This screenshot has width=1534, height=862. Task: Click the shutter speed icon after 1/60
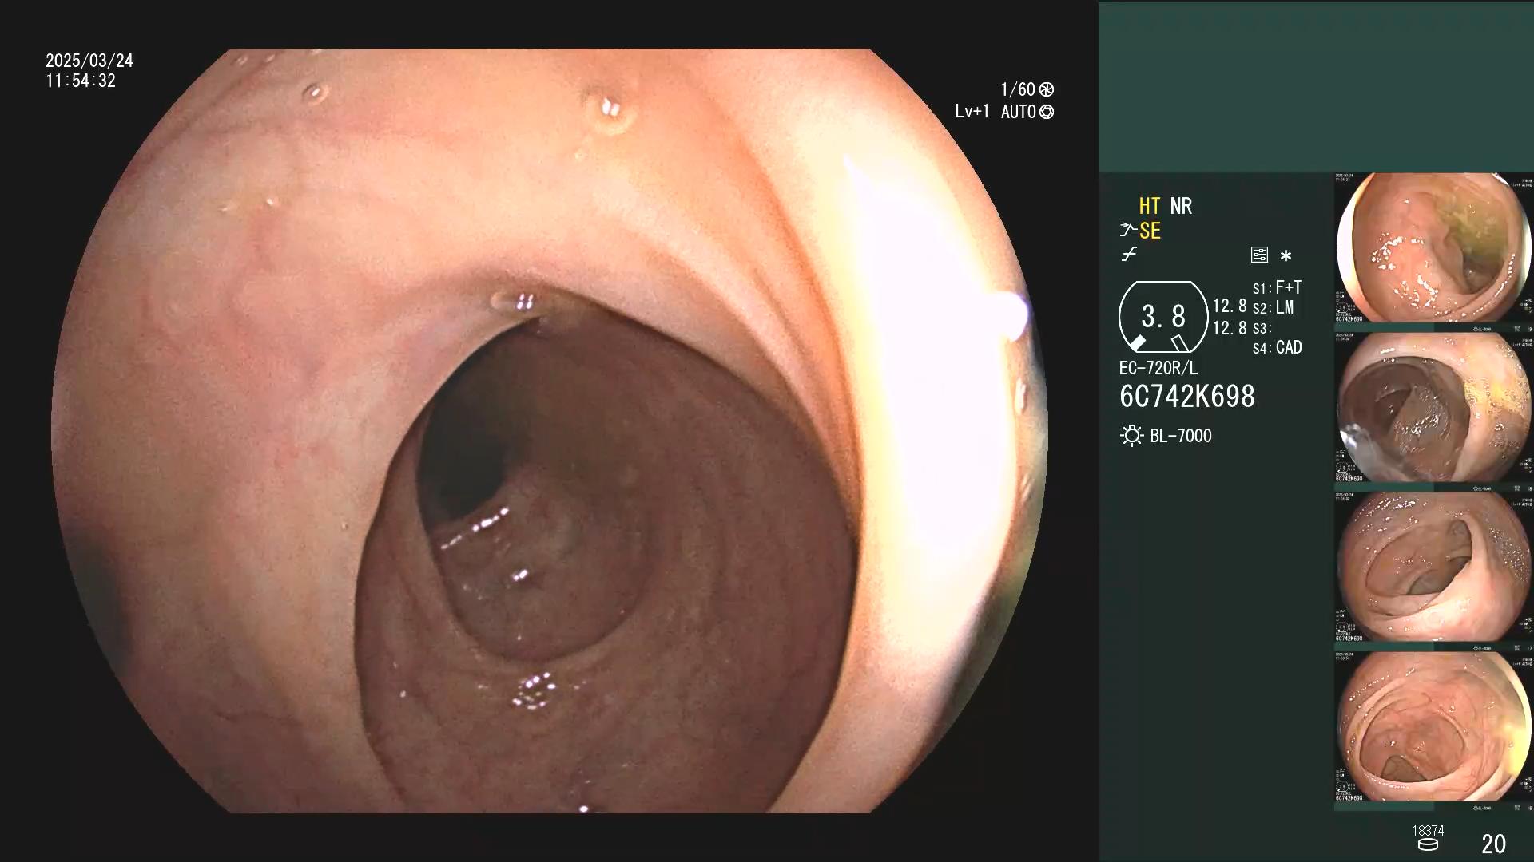tap(1046, 89)
